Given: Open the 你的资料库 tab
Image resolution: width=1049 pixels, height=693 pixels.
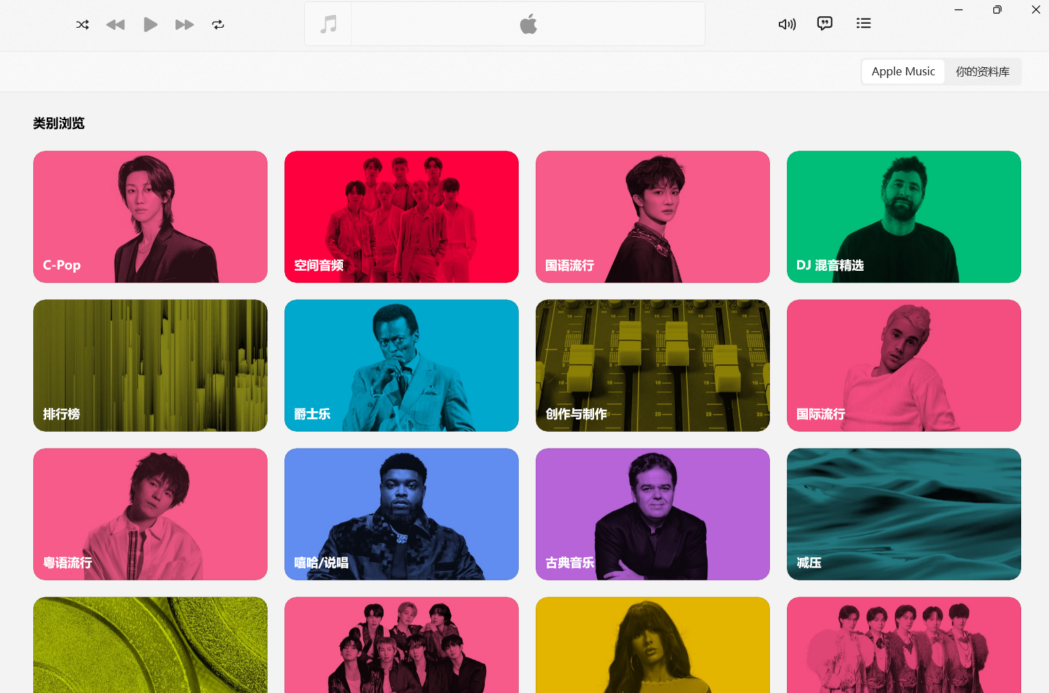Looking at the screenshot, I should tap(982, 71).
